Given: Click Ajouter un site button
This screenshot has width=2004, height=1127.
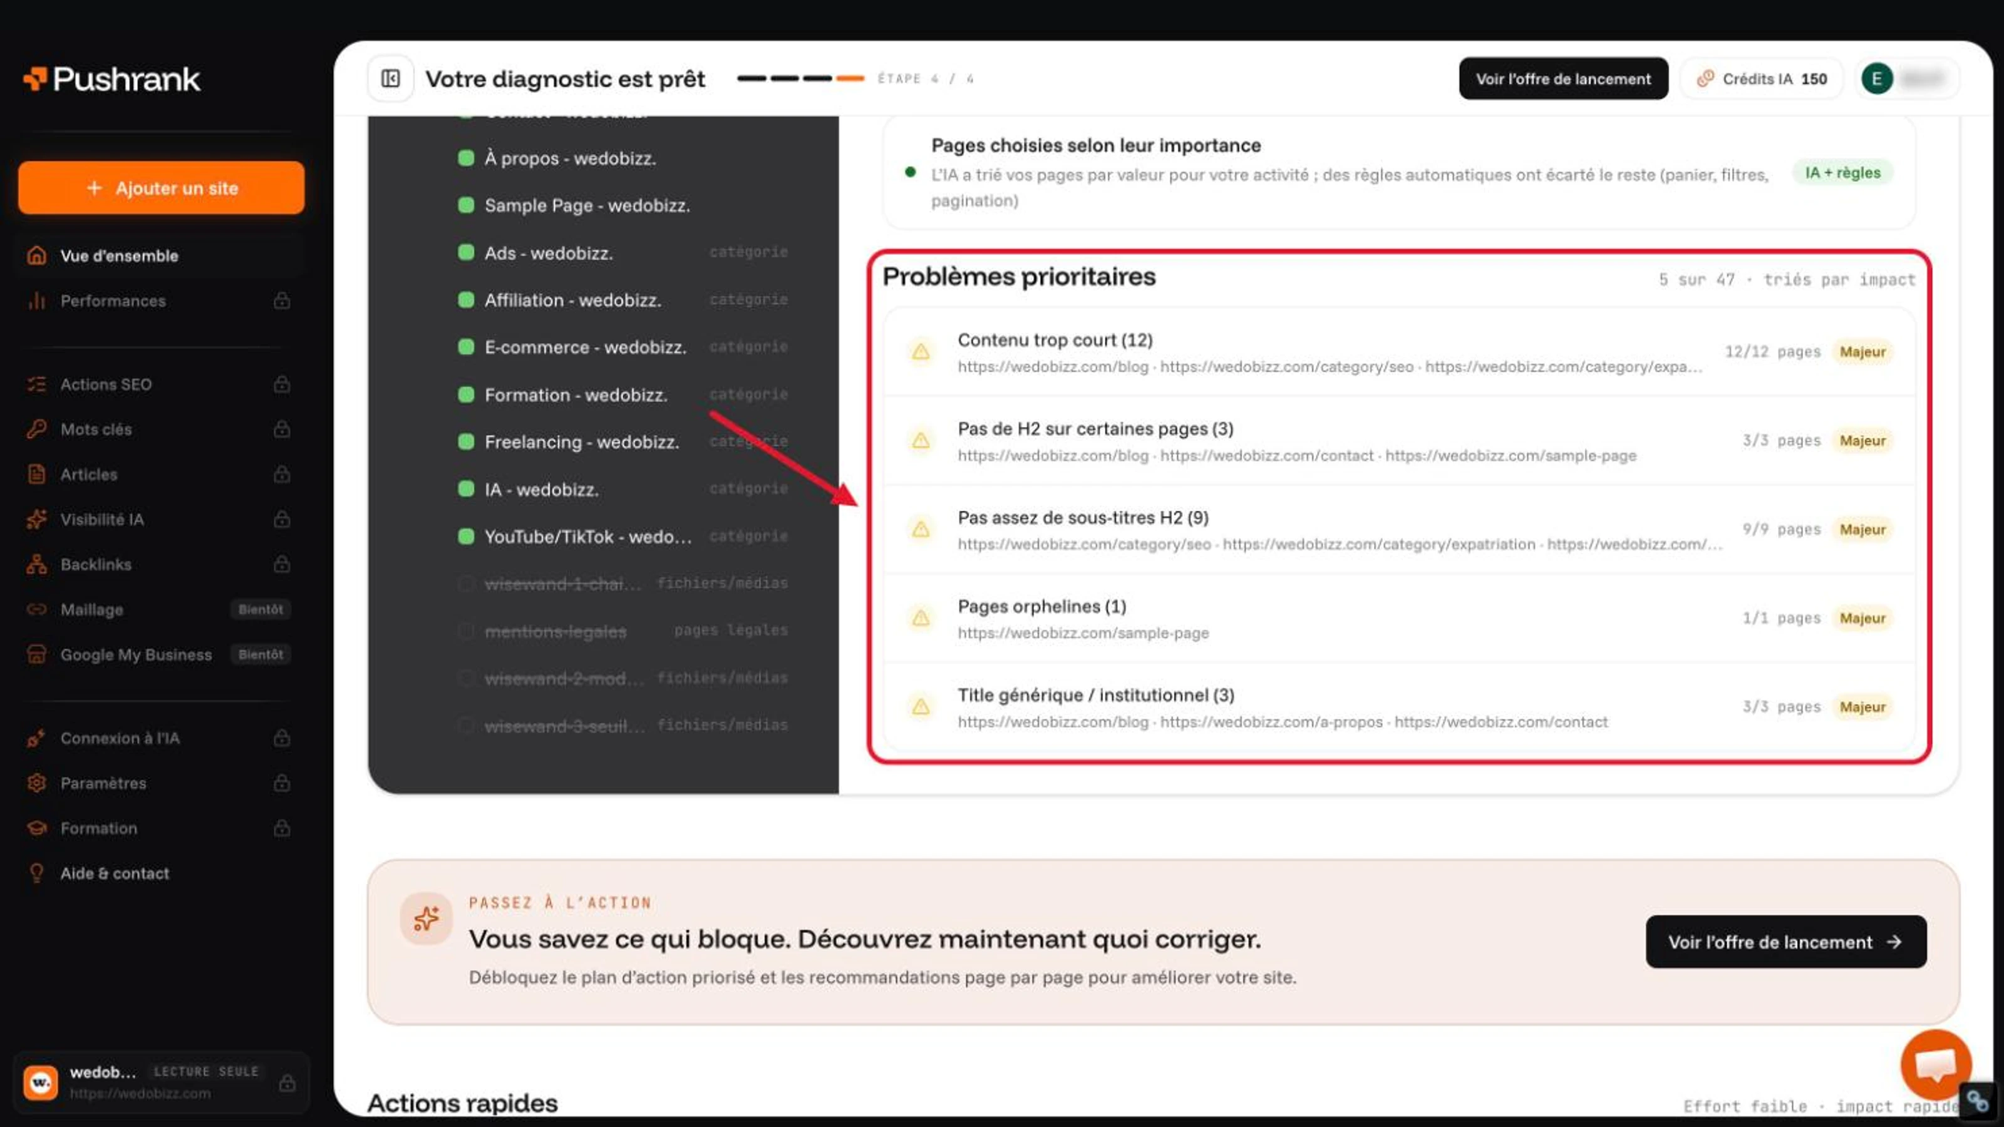Looking at the screenshot, I should (x=161, y=187).
